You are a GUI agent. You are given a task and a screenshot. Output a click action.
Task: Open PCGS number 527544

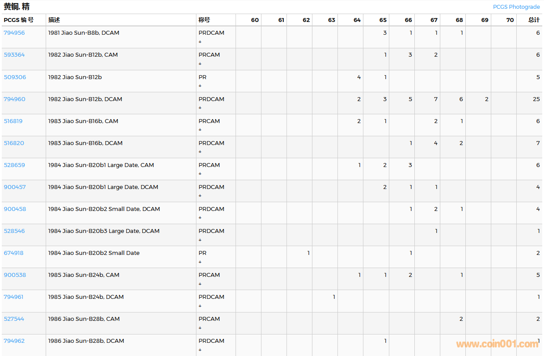14,319
